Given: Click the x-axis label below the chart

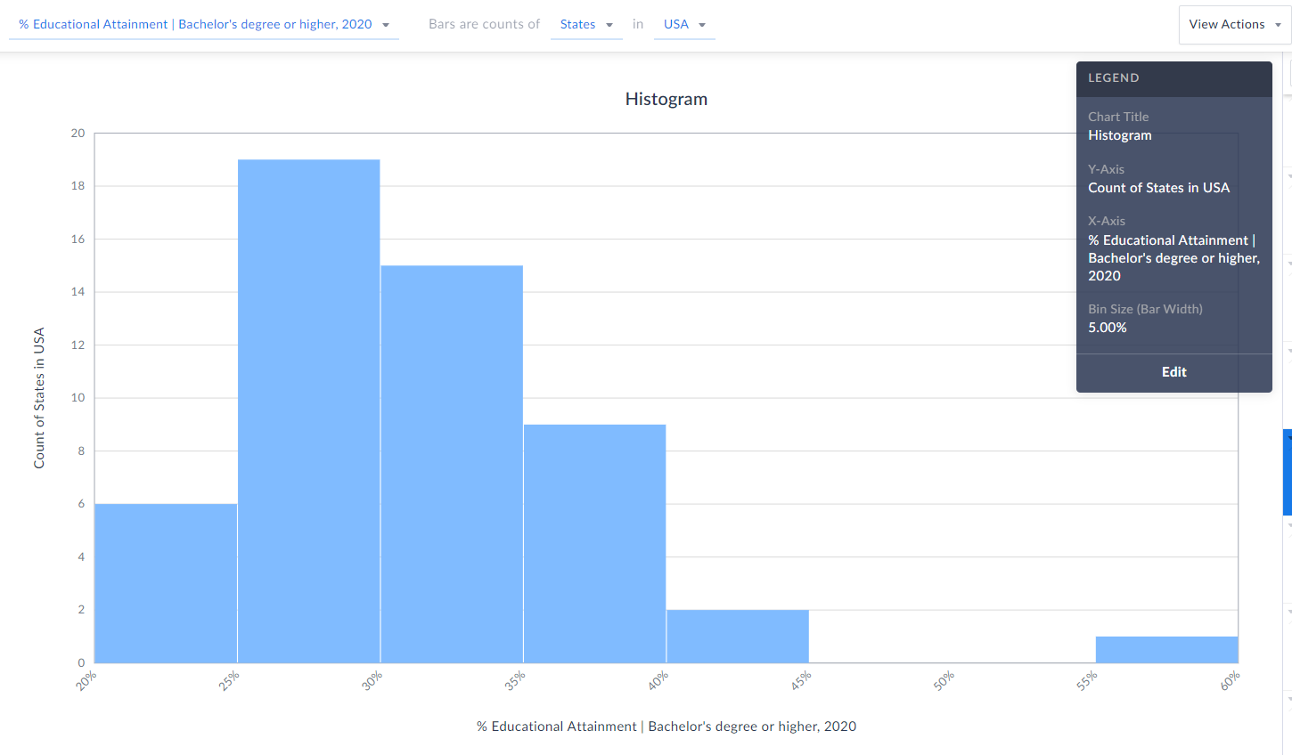Looking at the screenshot, I should click(666, 727).
